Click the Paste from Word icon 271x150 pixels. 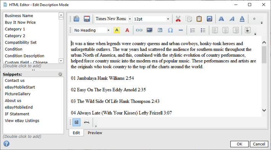[x=209, y=19]
